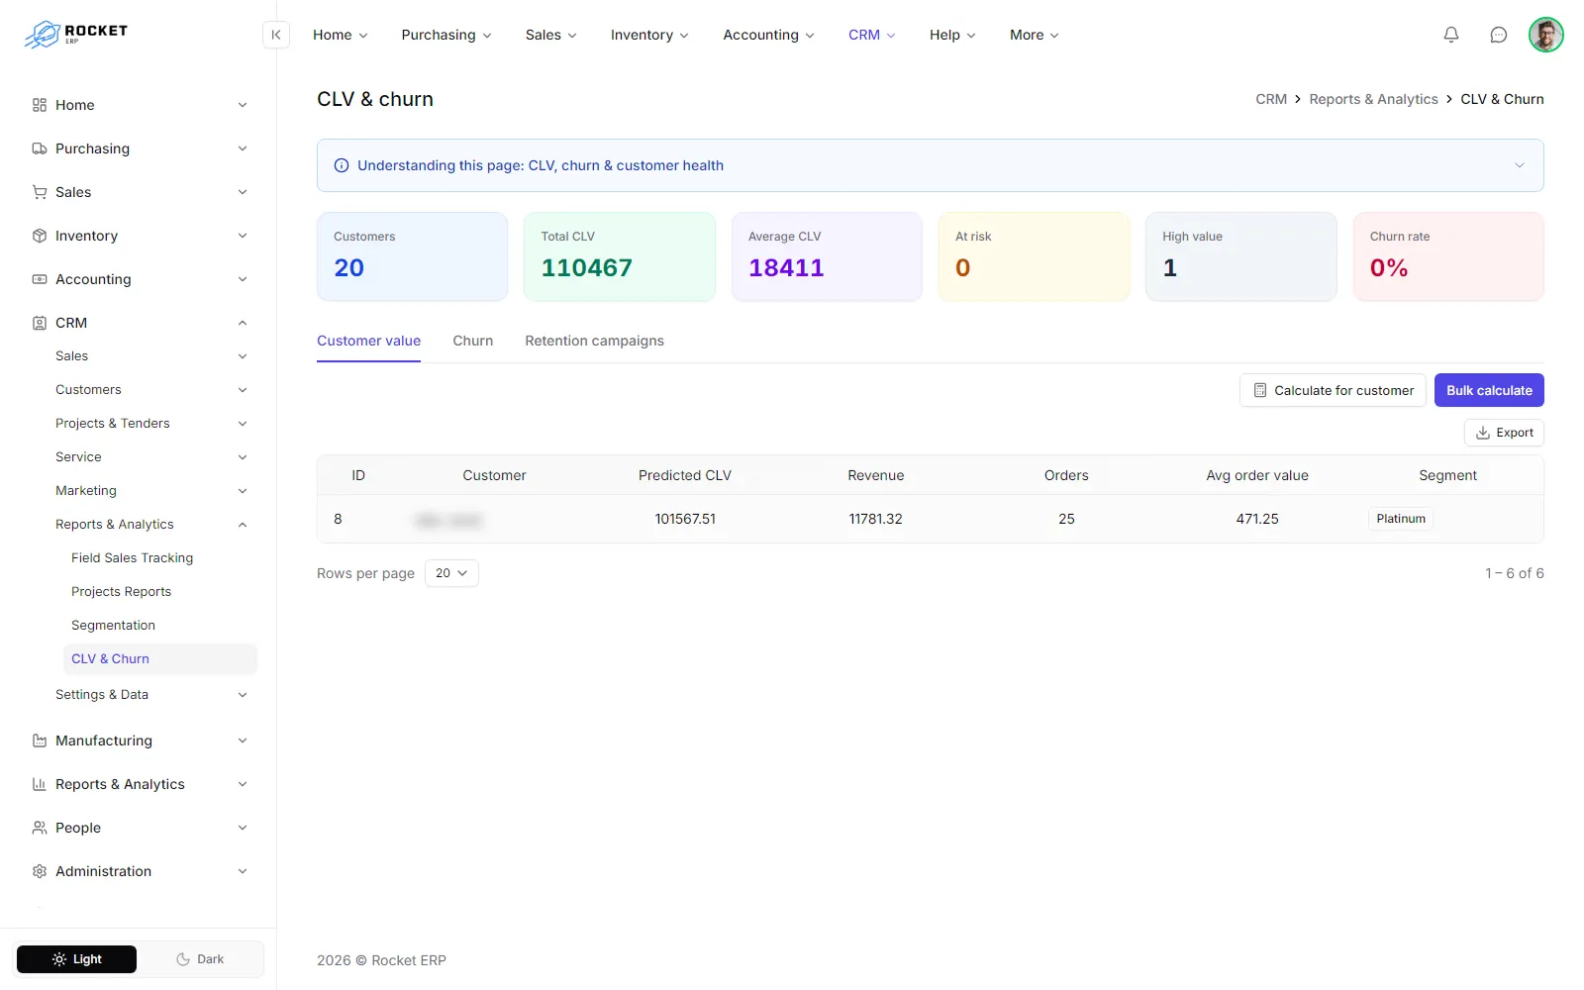1584x990 pixels.
Task: Click the Churn rate summary card
Action: (1448, 256)
